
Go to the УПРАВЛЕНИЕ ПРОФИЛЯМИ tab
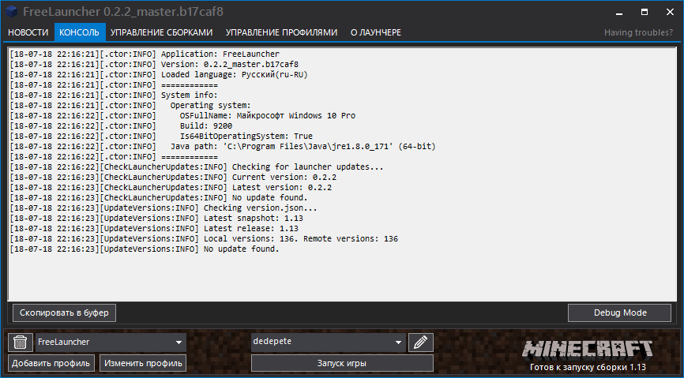tap(281, 32)
